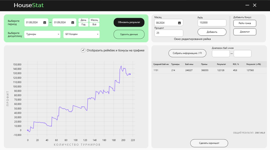
Task: Add a Рейк-гонка bonus
Action: pos(245,23)
